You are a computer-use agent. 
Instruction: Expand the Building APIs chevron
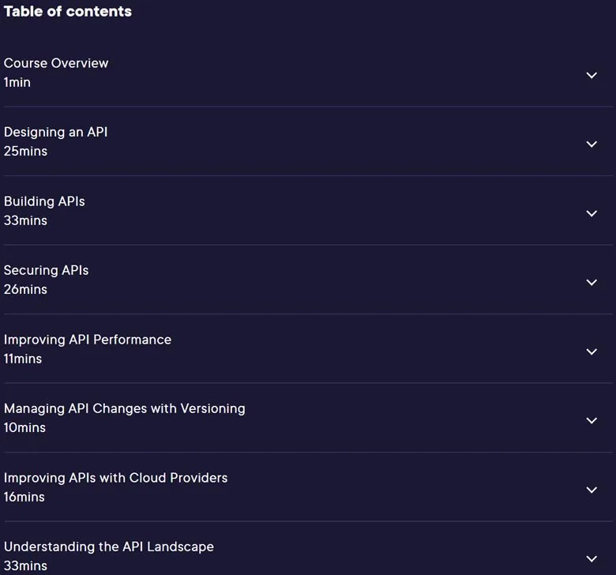(x=592, y=213)
